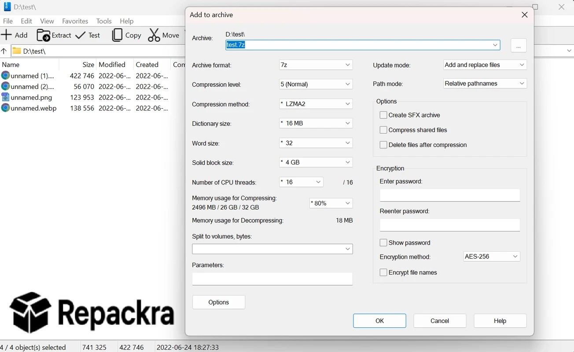Click the 7-Zip app icon in title bar
Screen dimensions: 574x352
point(7,7)
